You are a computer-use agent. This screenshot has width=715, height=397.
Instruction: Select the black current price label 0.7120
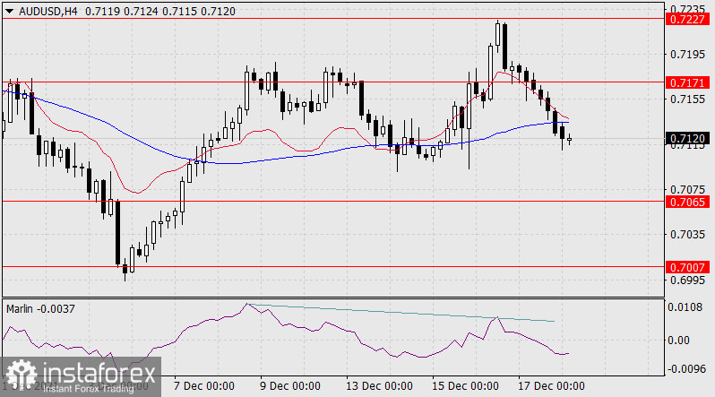[687, 138]
